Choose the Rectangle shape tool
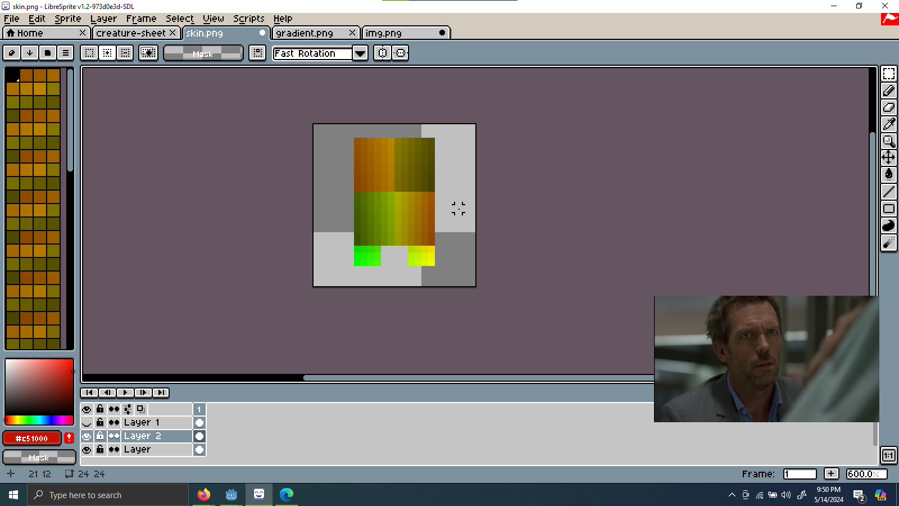Screen dimensions: 899x506 (888, 209)
